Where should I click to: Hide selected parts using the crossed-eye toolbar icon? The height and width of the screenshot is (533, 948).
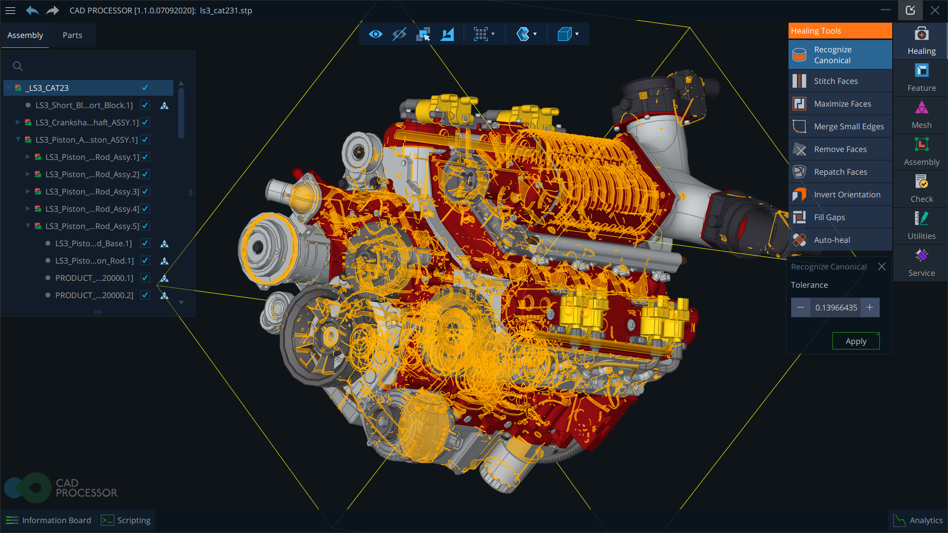[399, 34]
